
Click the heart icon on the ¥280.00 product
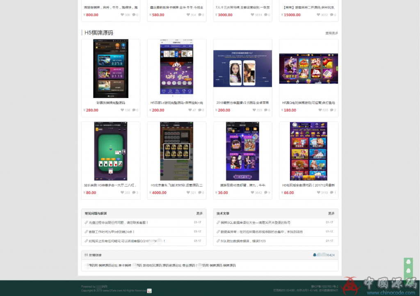coord(122,110)
